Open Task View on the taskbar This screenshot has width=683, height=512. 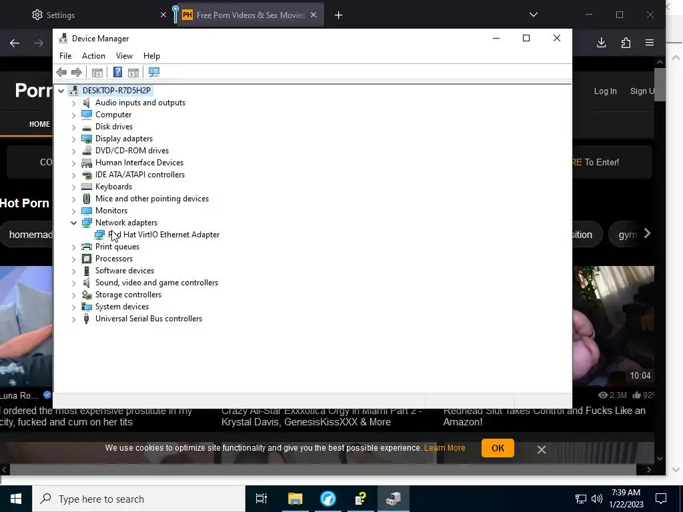point(261,499)
